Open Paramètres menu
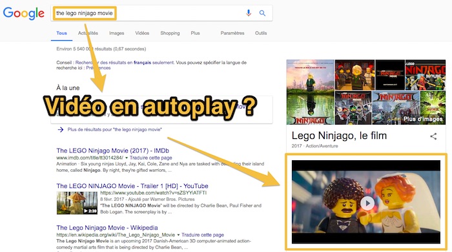452x252 pixels. pyautogui.click(x=232, y=33)
